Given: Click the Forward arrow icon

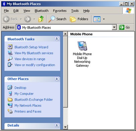Looking at the screenshot, I should pyautogui.click(x=27, y=19).
